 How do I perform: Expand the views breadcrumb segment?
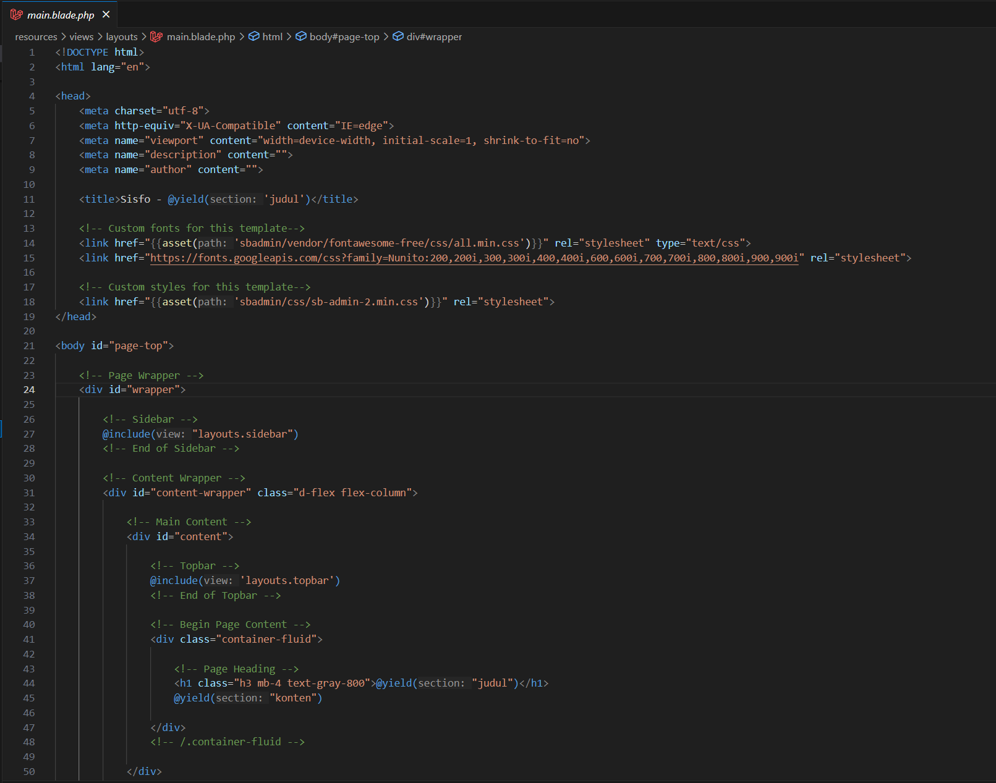point(81,36)
